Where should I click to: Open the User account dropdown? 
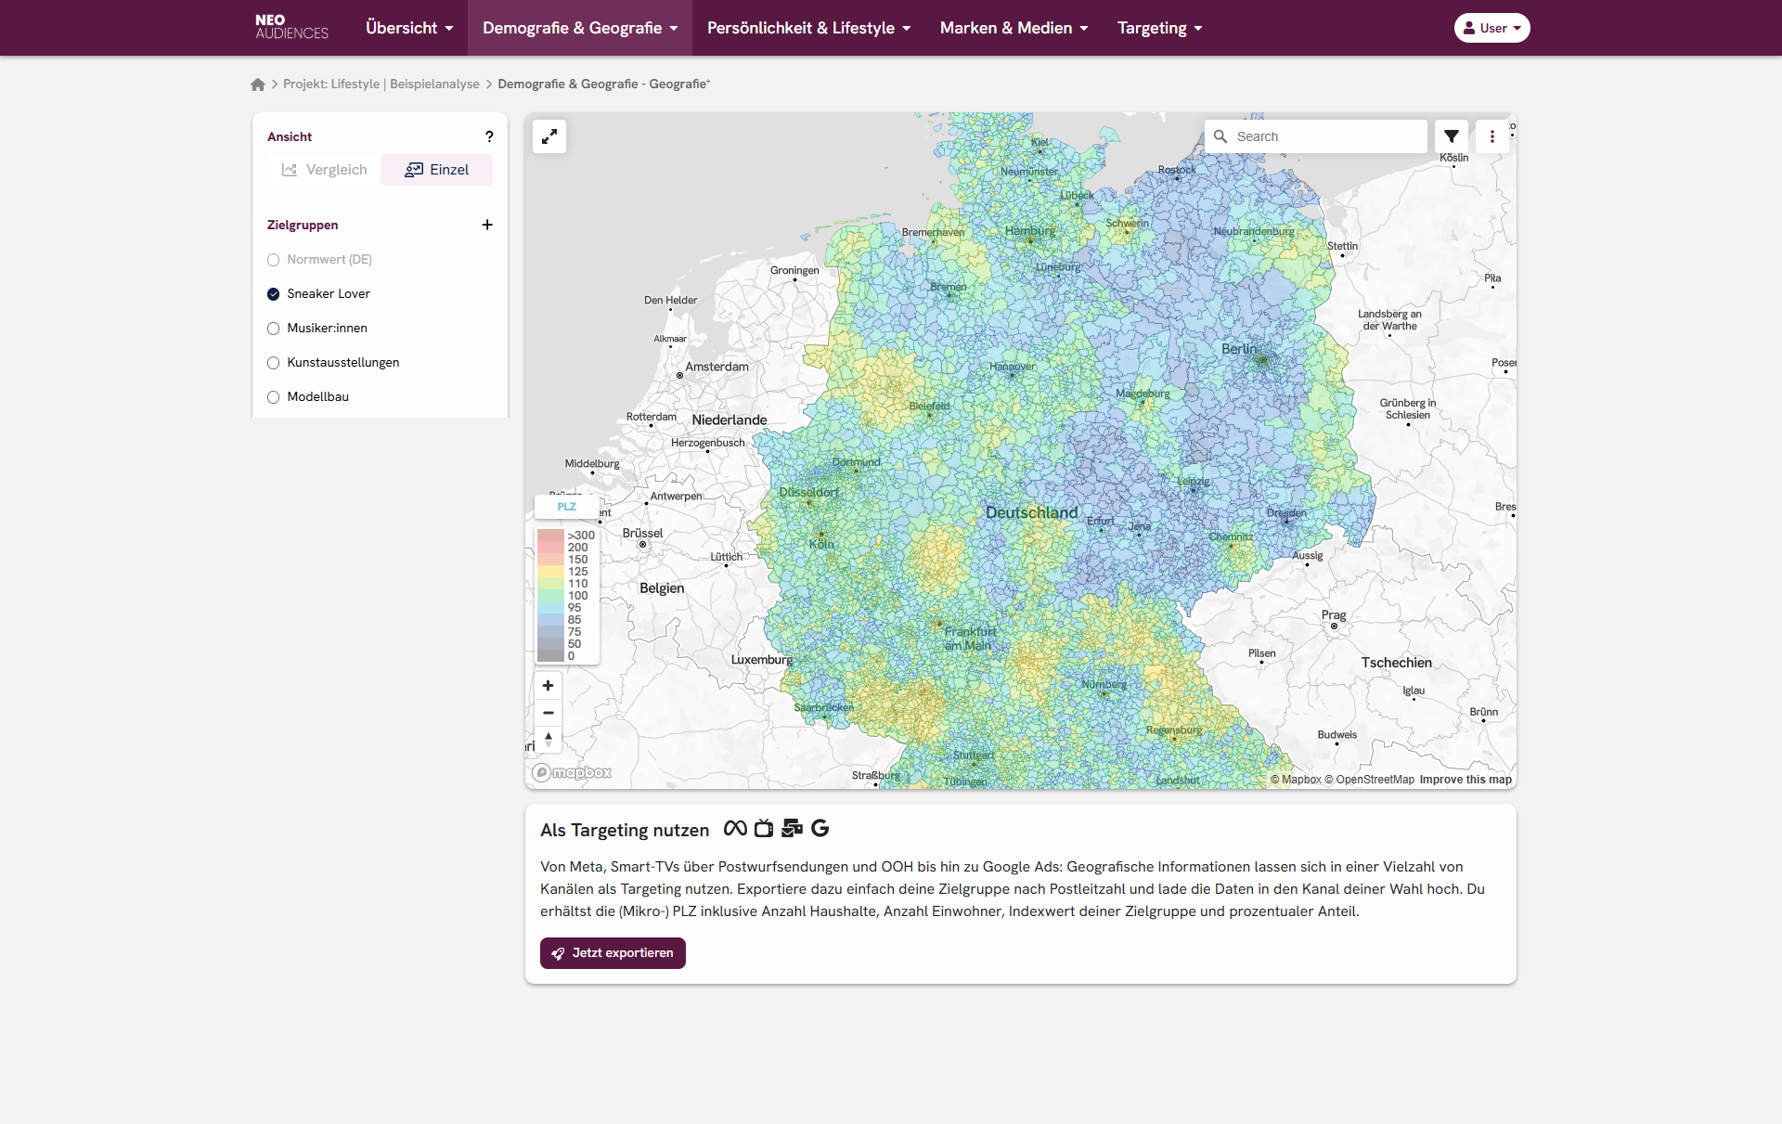coord(1491,28)
